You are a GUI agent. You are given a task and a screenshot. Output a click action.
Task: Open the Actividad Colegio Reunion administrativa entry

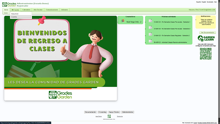170,42
